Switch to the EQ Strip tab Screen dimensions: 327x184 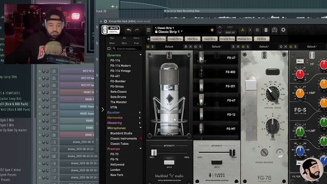[x=262, y=39]
